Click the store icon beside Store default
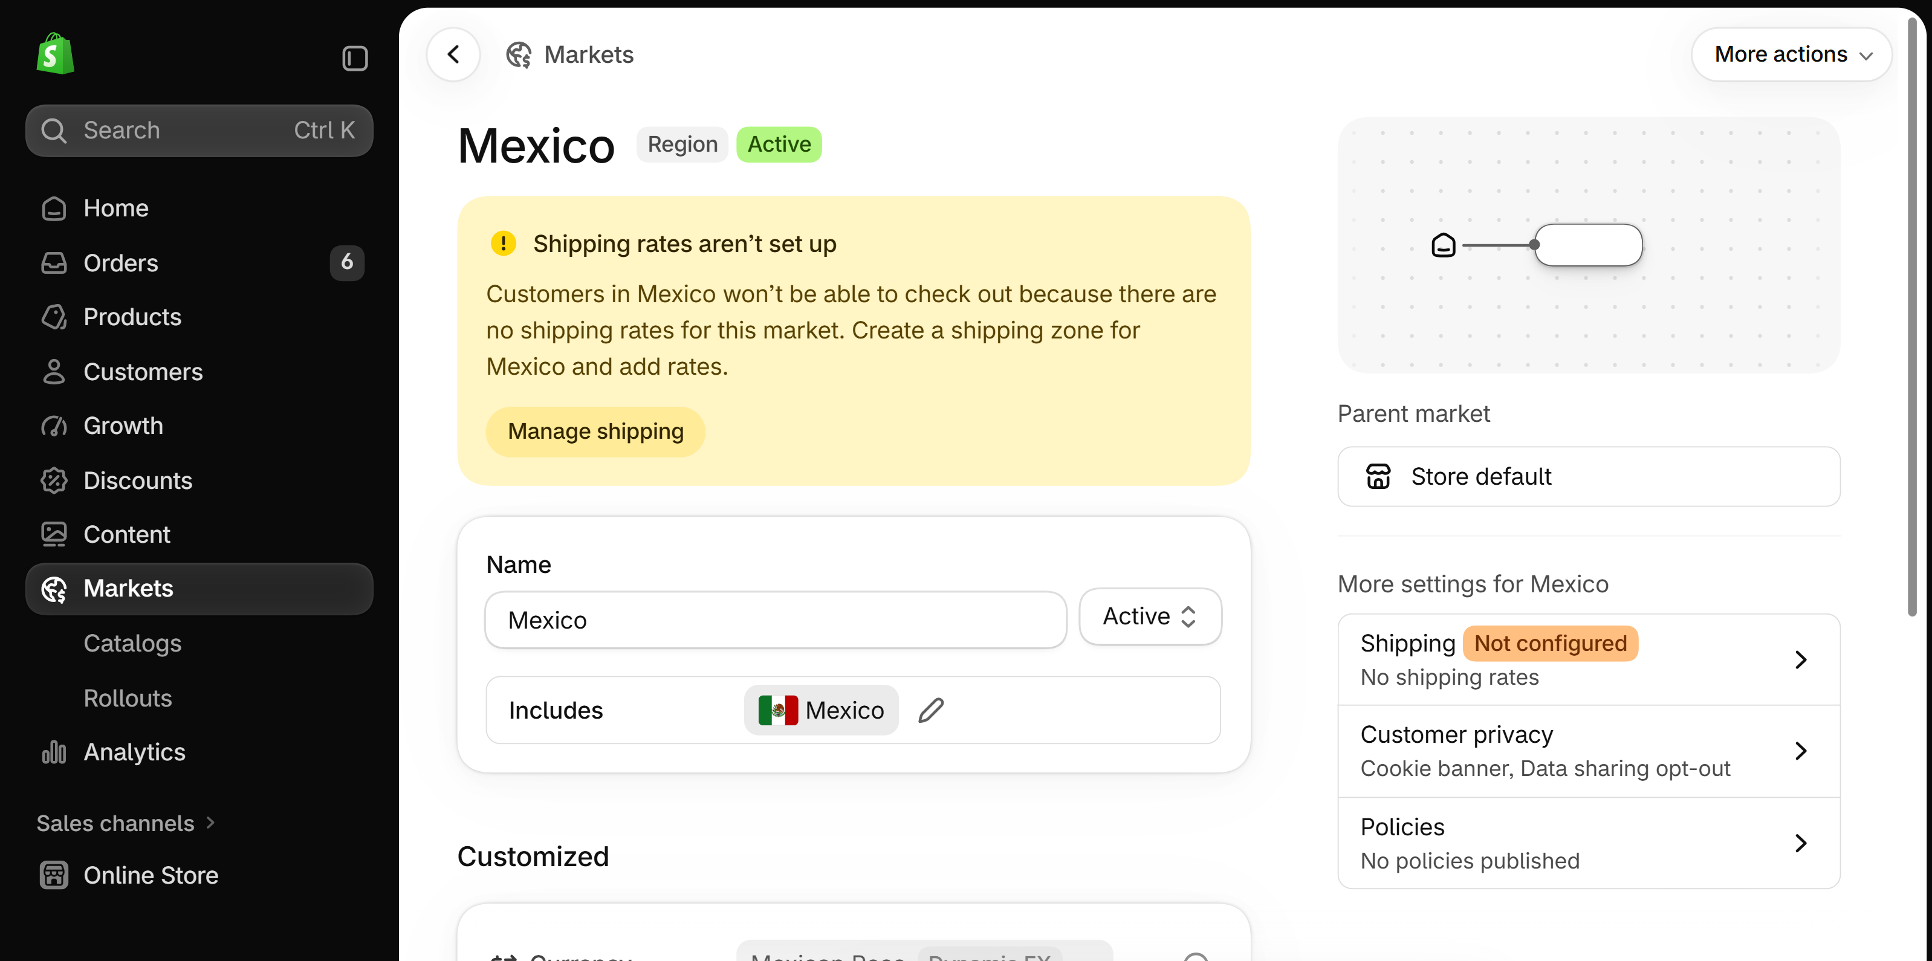The height and width of the screenshot is (961, 1932). [1378, 476]
